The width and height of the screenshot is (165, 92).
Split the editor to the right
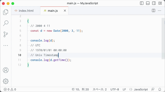pos(153,10)
